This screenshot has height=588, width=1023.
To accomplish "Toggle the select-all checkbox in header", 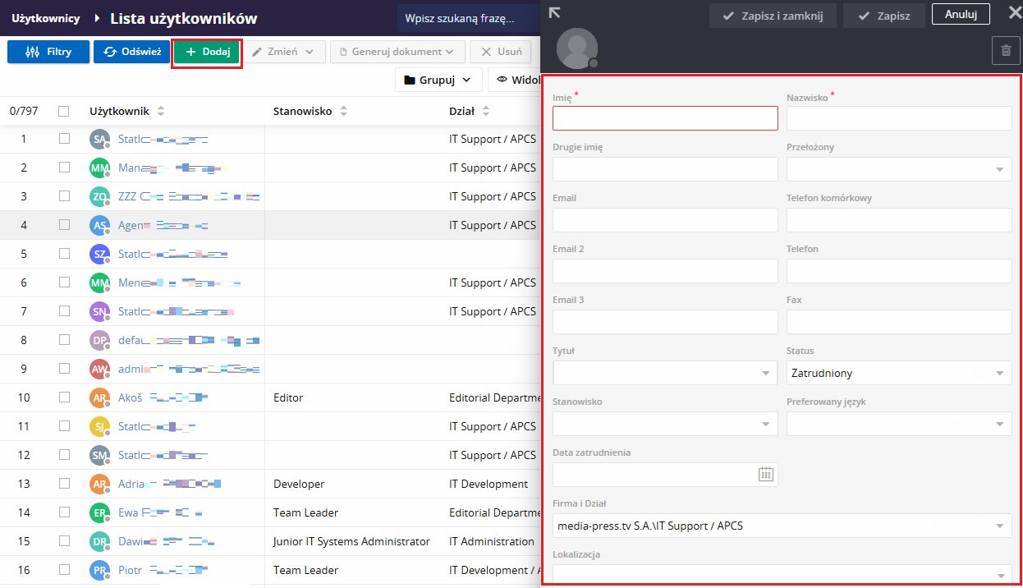I will 64,112.
